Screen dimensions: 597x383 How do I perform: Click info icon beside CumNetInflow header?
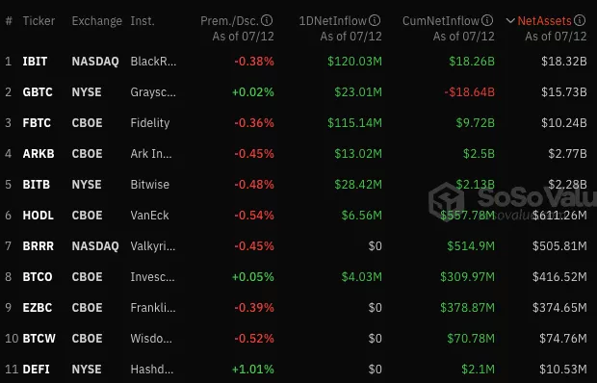(x=487, y=20)
